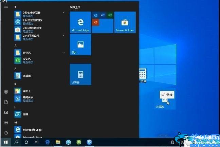The height and width of the screenshot is (147, 220).
Task: Launch 2345加速浏览器 from the app list
Action: (x=39, y=22)
